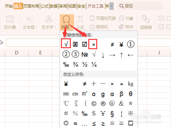Viewport: 171px width, 128px height.
Task: Insert the left arrow ← symbol
Action: (131, 55)
